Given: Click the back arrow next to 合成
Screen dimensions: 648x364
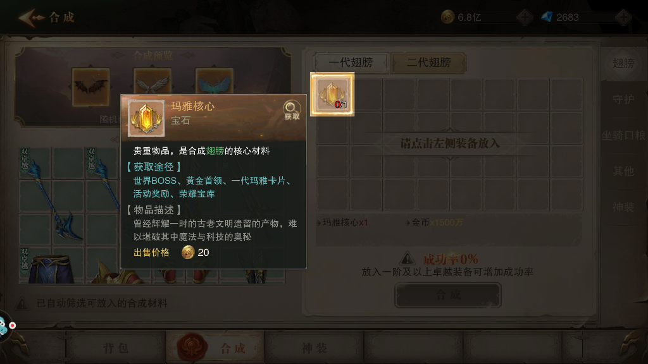Looking at the screenshot, I should (31, 18).
